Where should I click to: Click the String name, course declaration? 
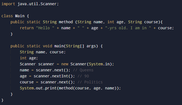coord(43,52)
